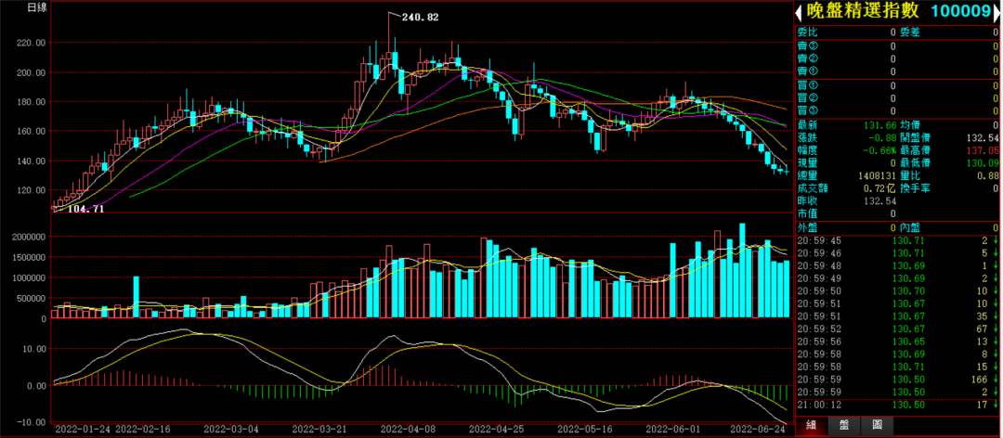
Task: Click the 外盤 label
Action: coord(807,227)
